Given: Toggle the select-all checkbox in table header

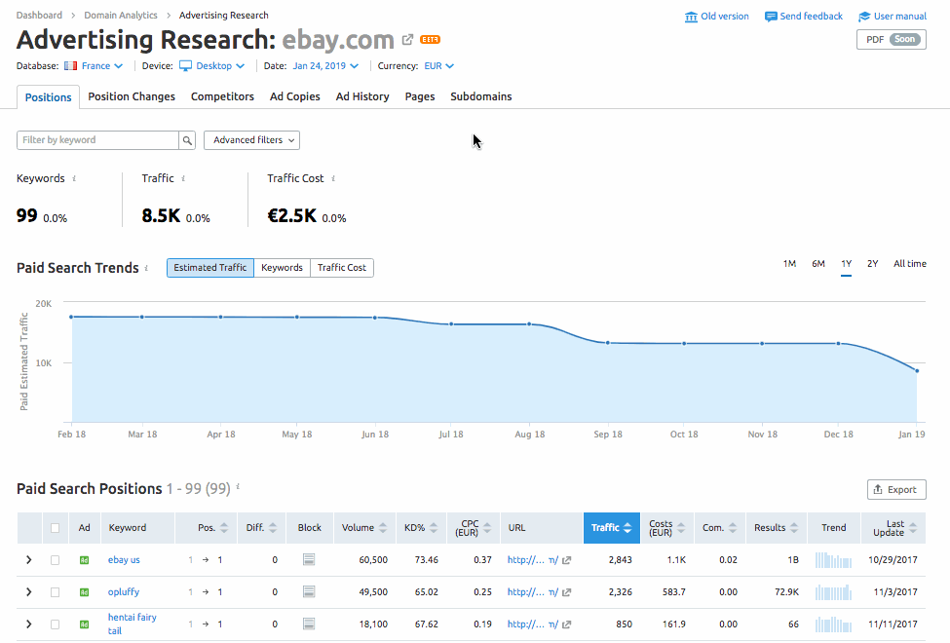Looking at the screenshot, I should [56, 528].
